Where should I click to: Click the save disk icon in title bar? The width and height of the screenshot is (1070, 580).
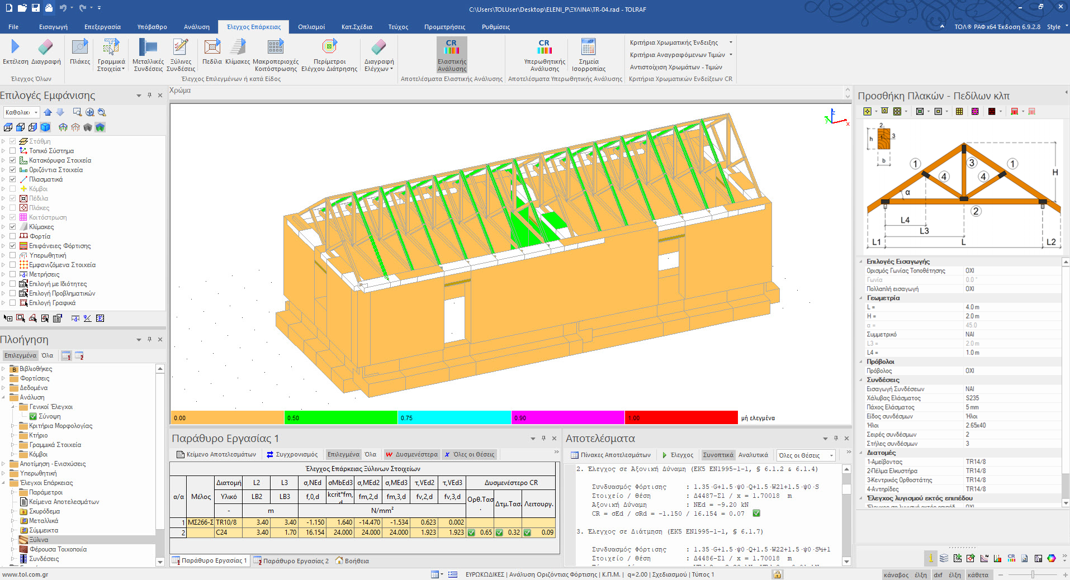coord(36,8)
